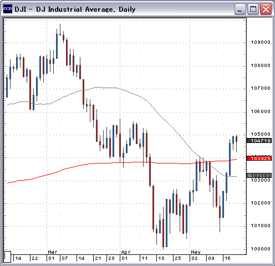Click the date label 02 on time axis
The width and height of the screenshot is (275, 266).
pyautogui.click(x=195, y=258)
